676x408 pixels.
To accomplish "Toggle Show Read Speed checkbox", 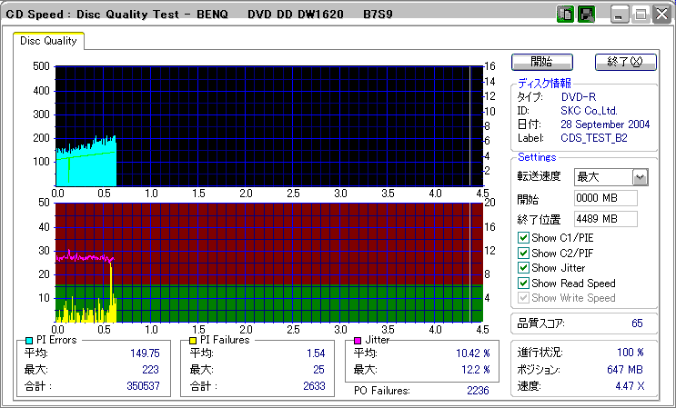I will (523, 284).
